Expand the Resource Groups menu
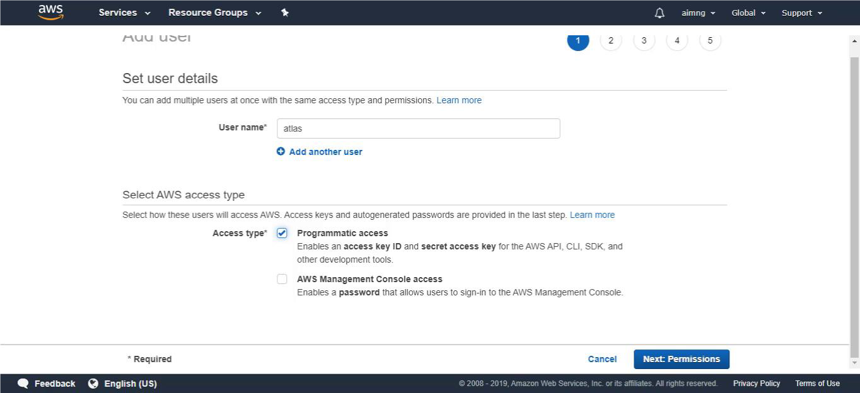The height and width of the screenshot is (393, 860). click(x=215, y=13)
